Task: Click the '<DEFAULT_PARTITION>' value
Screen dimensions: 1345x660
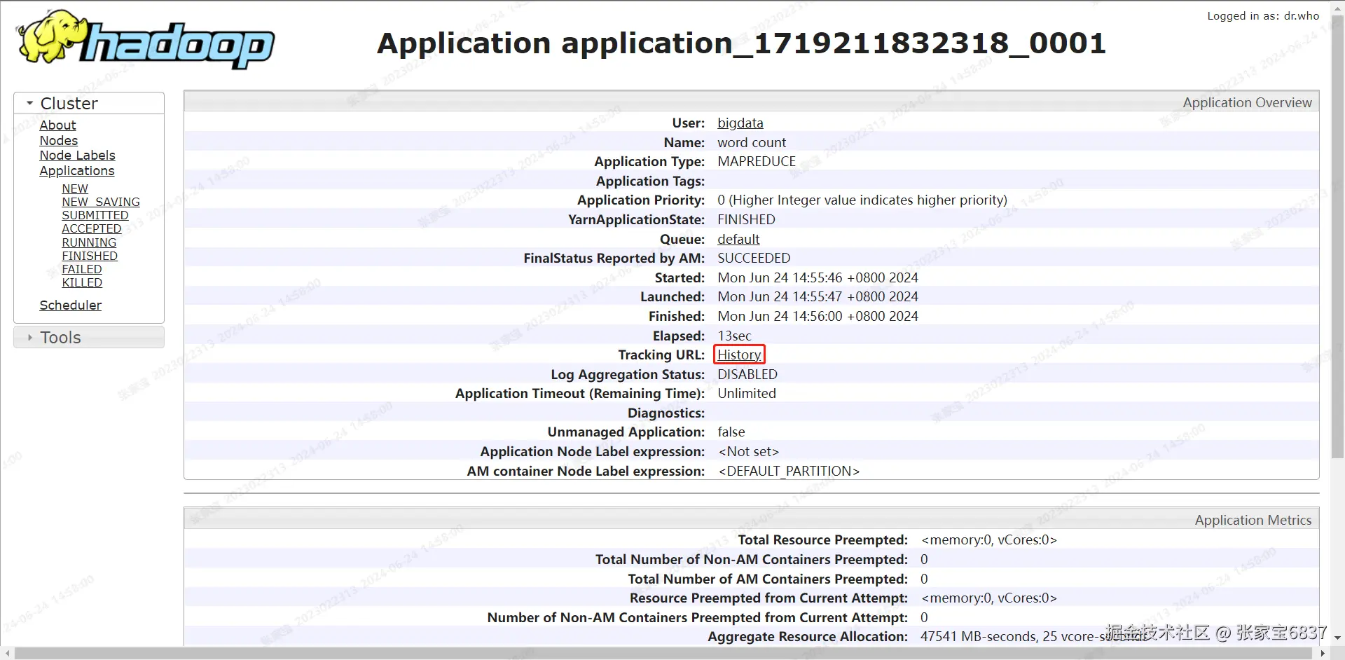Action: click(789, 471)
